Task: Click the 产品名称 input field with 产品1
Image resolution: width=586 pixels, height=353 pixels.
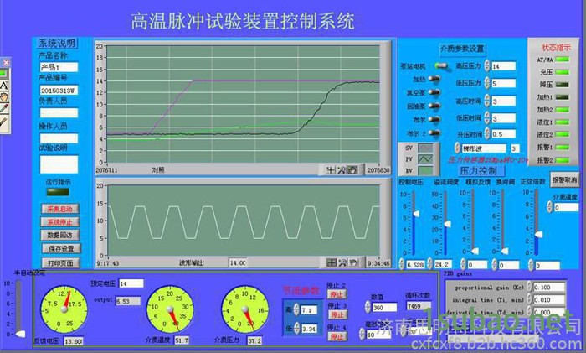Action: pyautogui.click(x=59, y=67)
